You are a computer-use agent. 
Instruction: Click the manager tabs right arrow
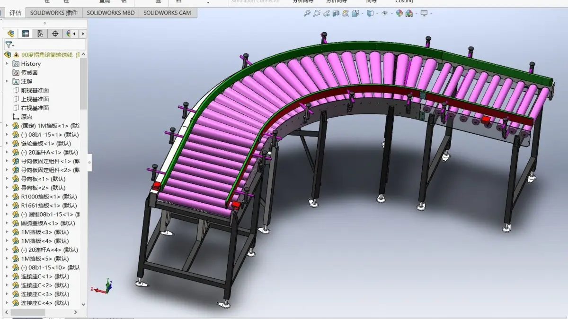83,34
